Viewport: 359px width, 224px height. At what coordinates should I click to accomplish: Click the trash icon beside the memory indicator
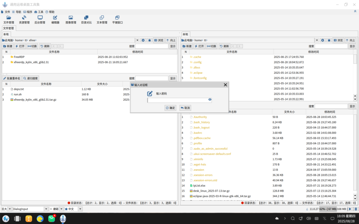click(356, 209)
